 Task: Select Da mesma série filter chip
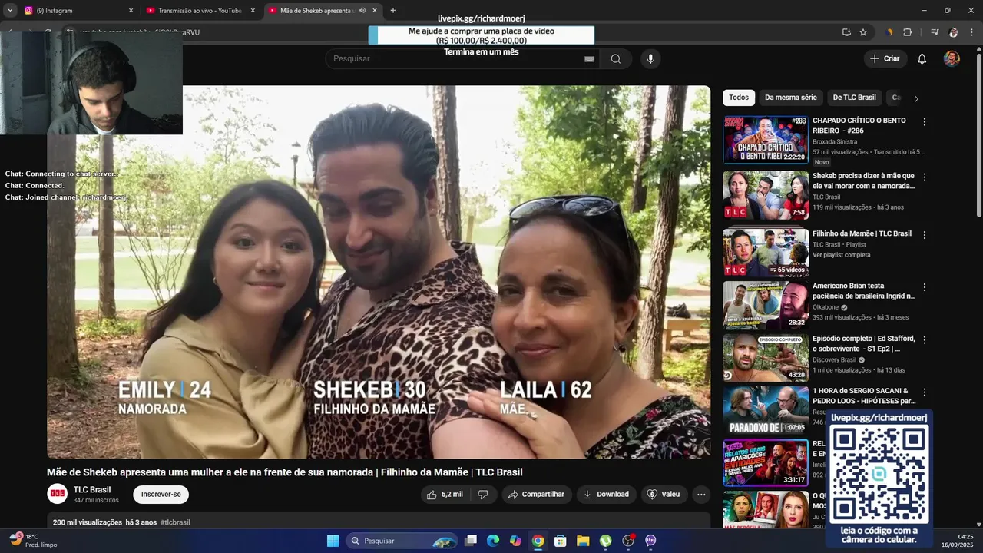[x=790, y=98]
